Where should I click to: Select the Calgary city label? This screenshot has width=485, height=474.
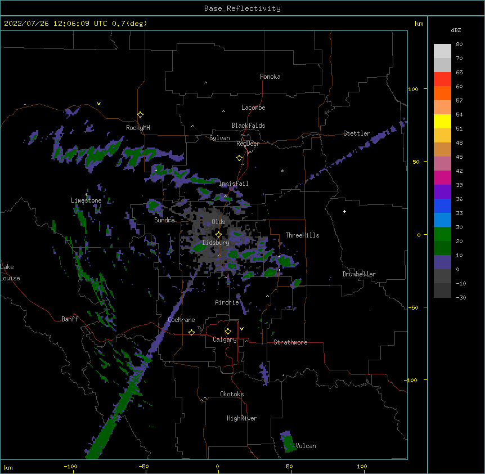(224, 339)
